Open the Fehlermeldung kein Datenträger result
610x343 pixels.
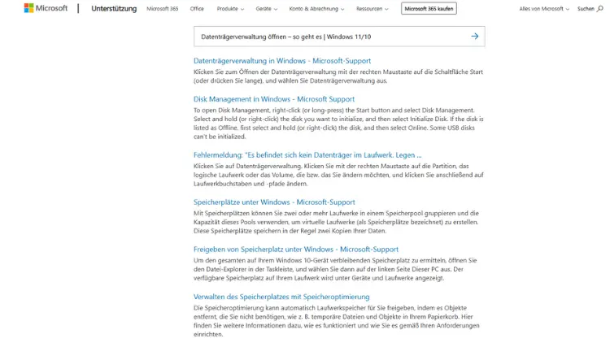pyautogui.click(x=307, y=154)
